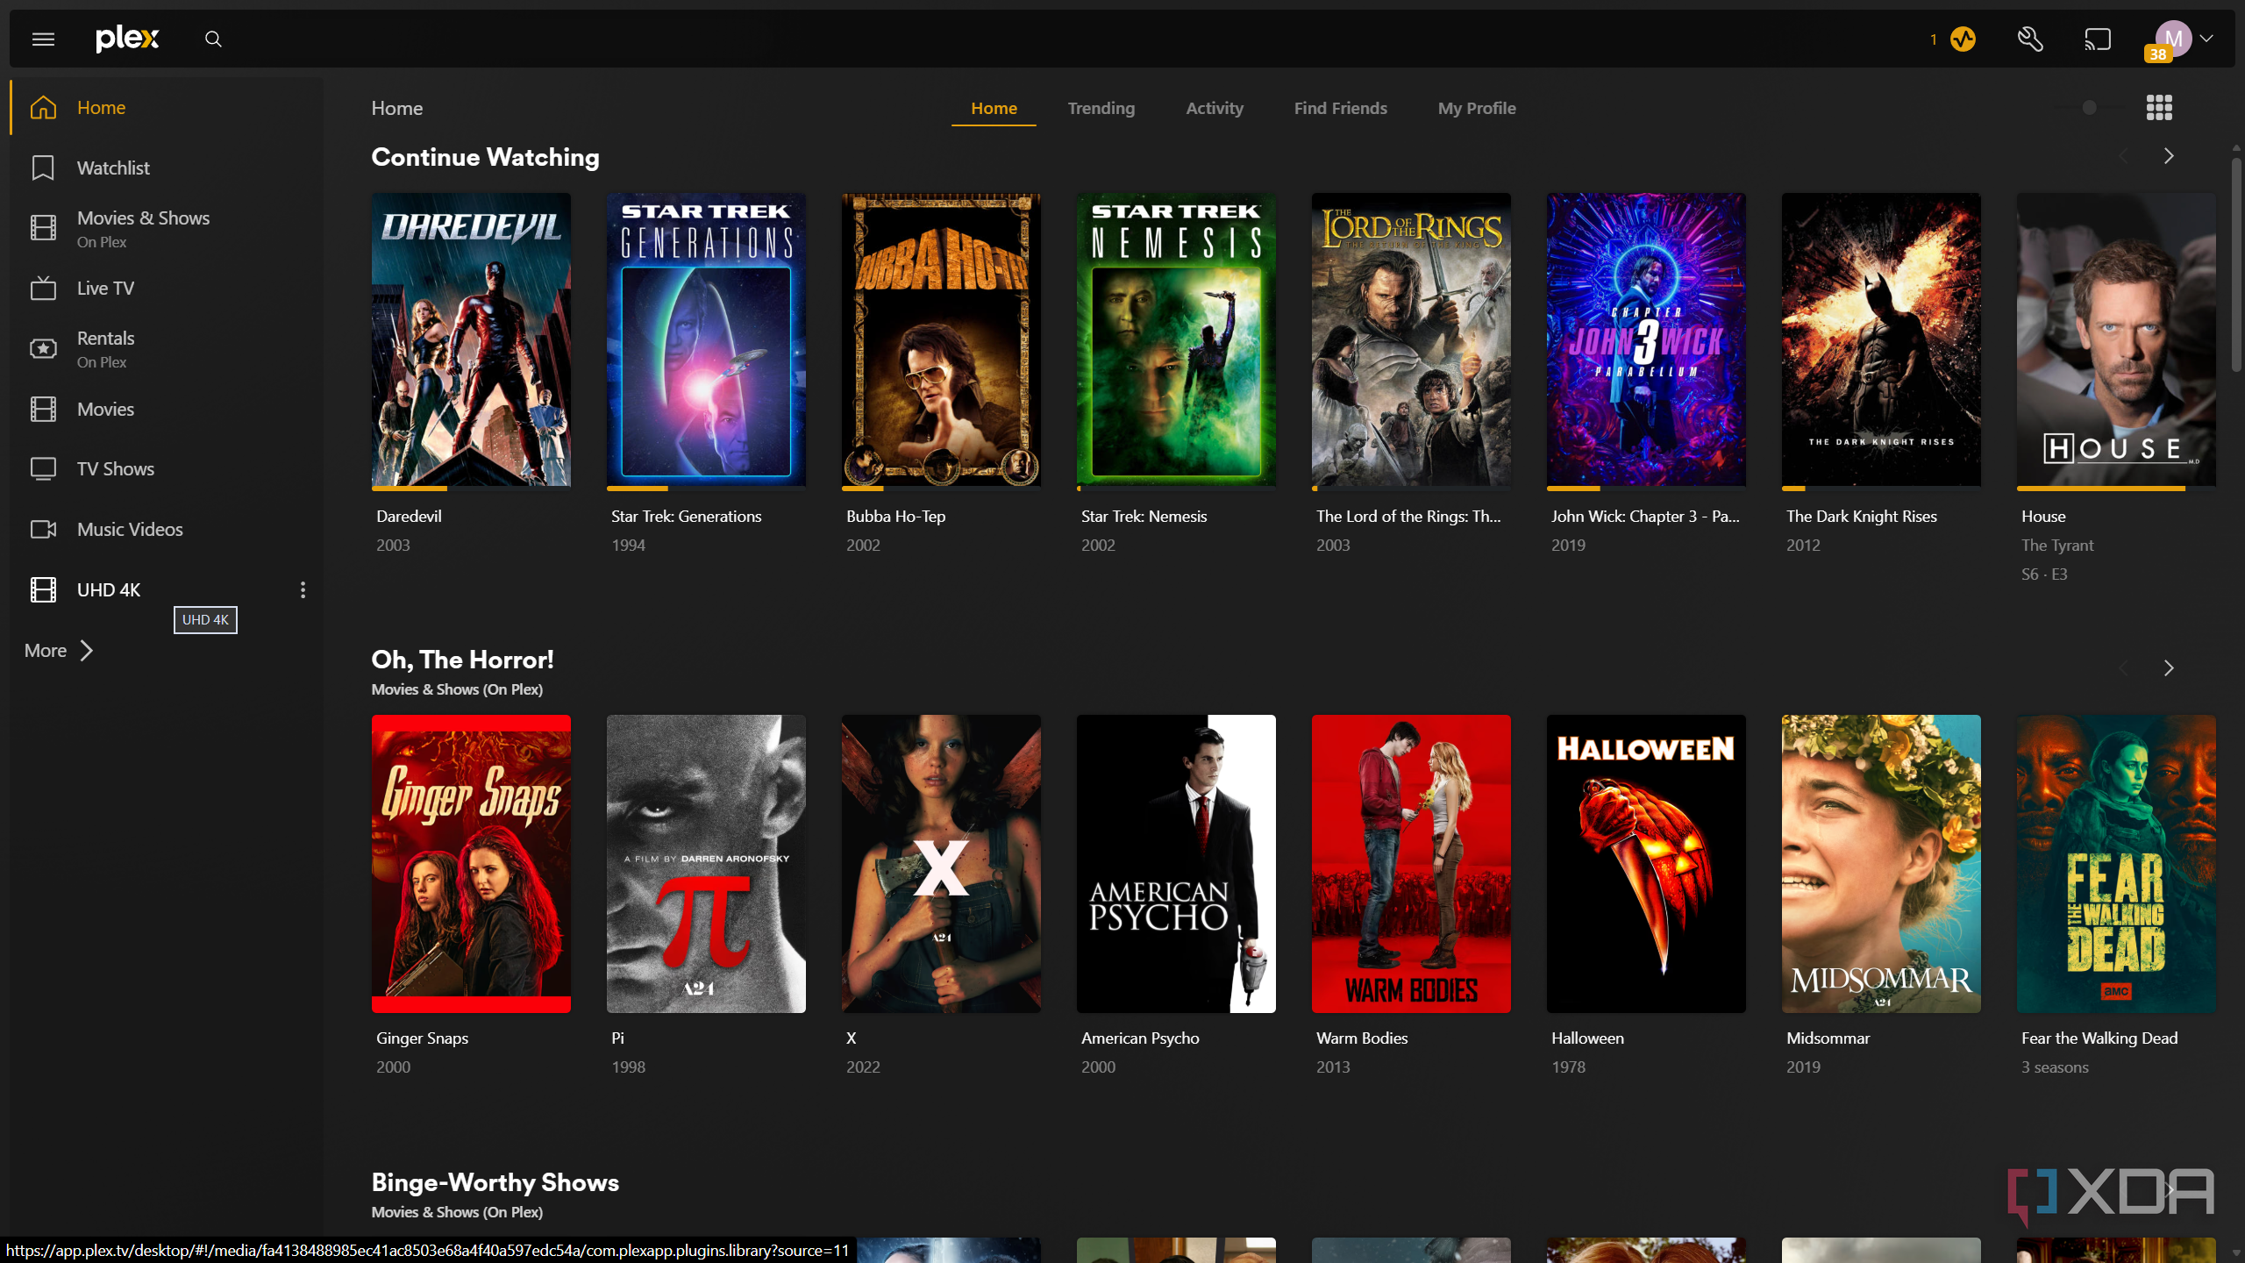Click the Cast screen icon

[x=2098, y=39]
